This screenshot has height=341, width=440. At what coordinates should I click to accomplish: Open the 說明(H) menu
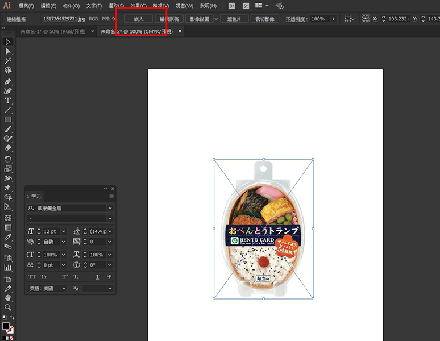point(208,6)
